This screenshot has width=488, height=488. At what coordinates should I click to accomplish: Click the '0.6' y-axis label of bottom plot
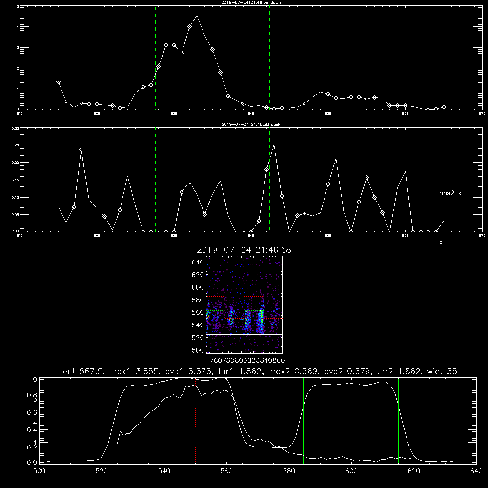coord(32,412)
